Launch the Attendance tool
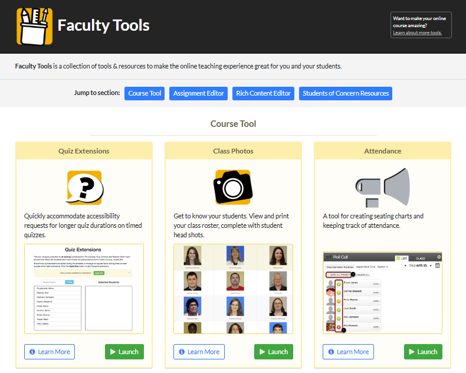Viewport: 466px width, 373px height. tap(423, 352)
